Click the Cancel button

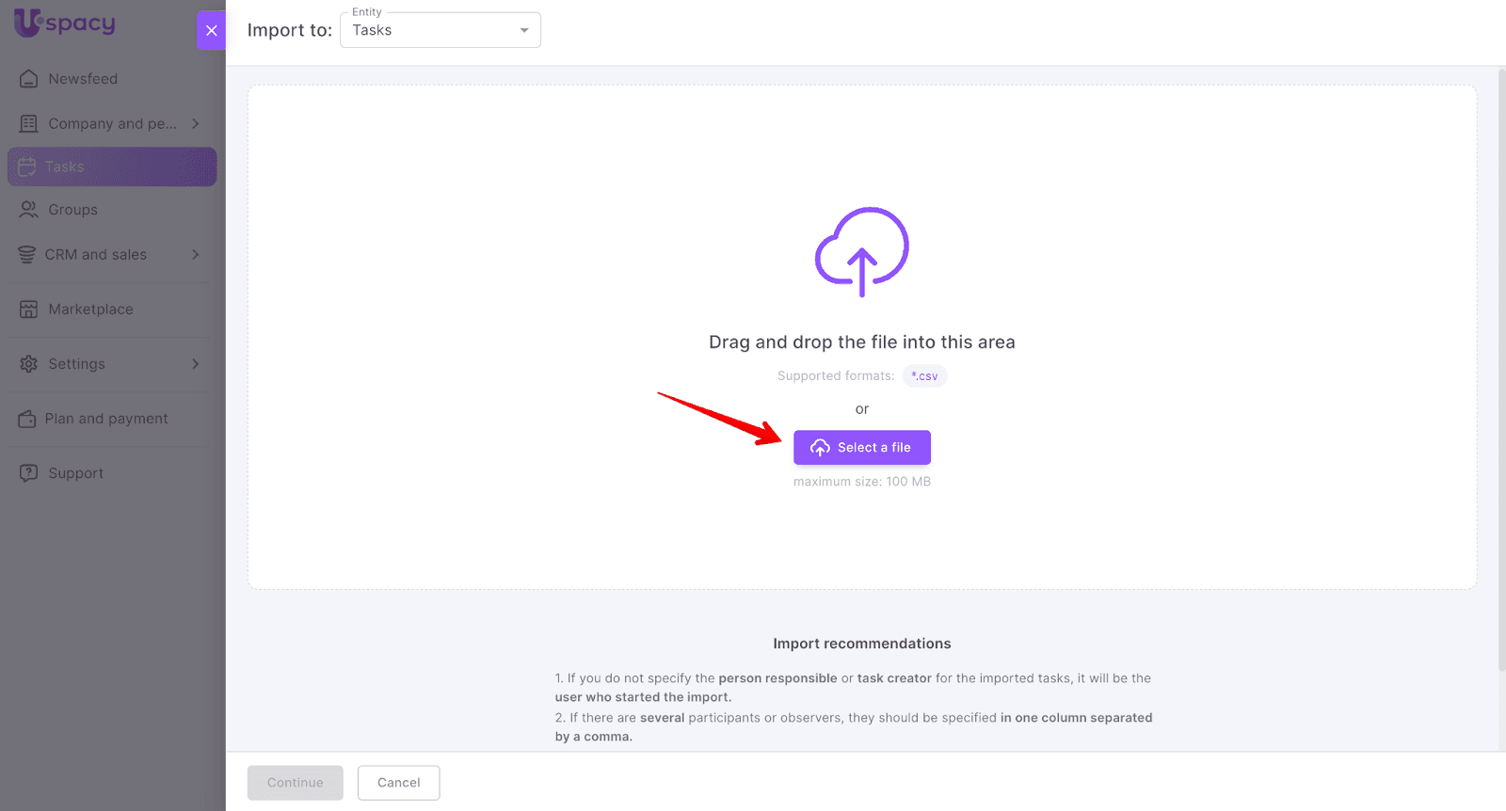[x=398, y=783]
